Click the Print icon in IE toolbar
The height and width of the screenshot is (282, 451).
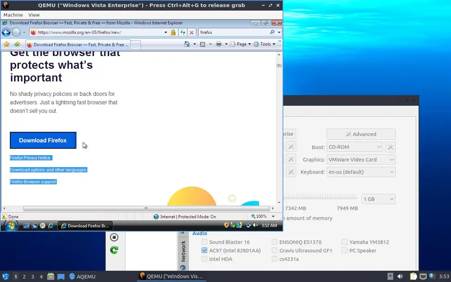tap(219, 44)
